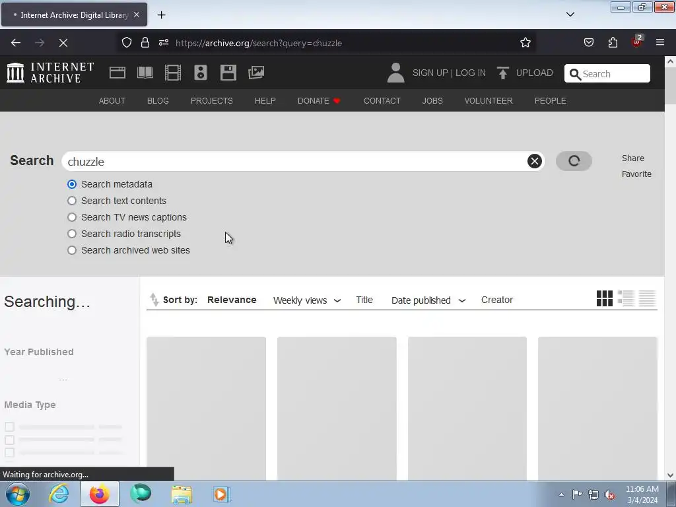Screen dimensions: 676x507
Task: Bookmark this page with the star
Action: (525, 43)
